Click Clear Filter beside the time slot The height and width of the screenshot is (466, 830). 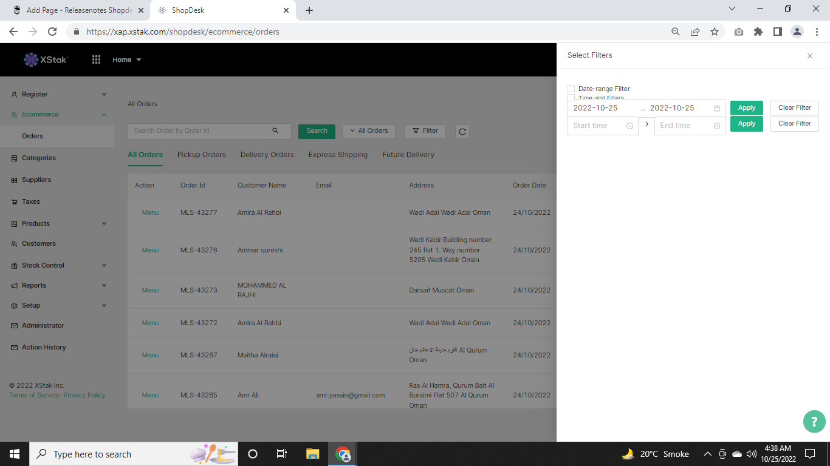pyautogui.click(x=794, y=124)
